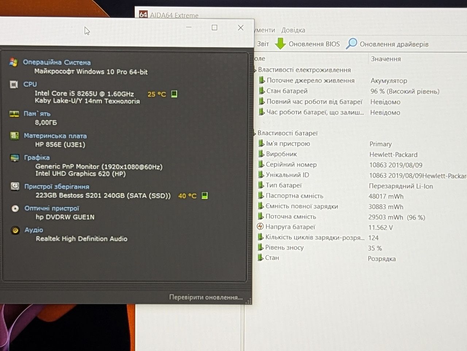The height and width of the screenshot is (351, 467).
Task: Open the Материнська плата section heading
Action: click(x=55, y=136)
